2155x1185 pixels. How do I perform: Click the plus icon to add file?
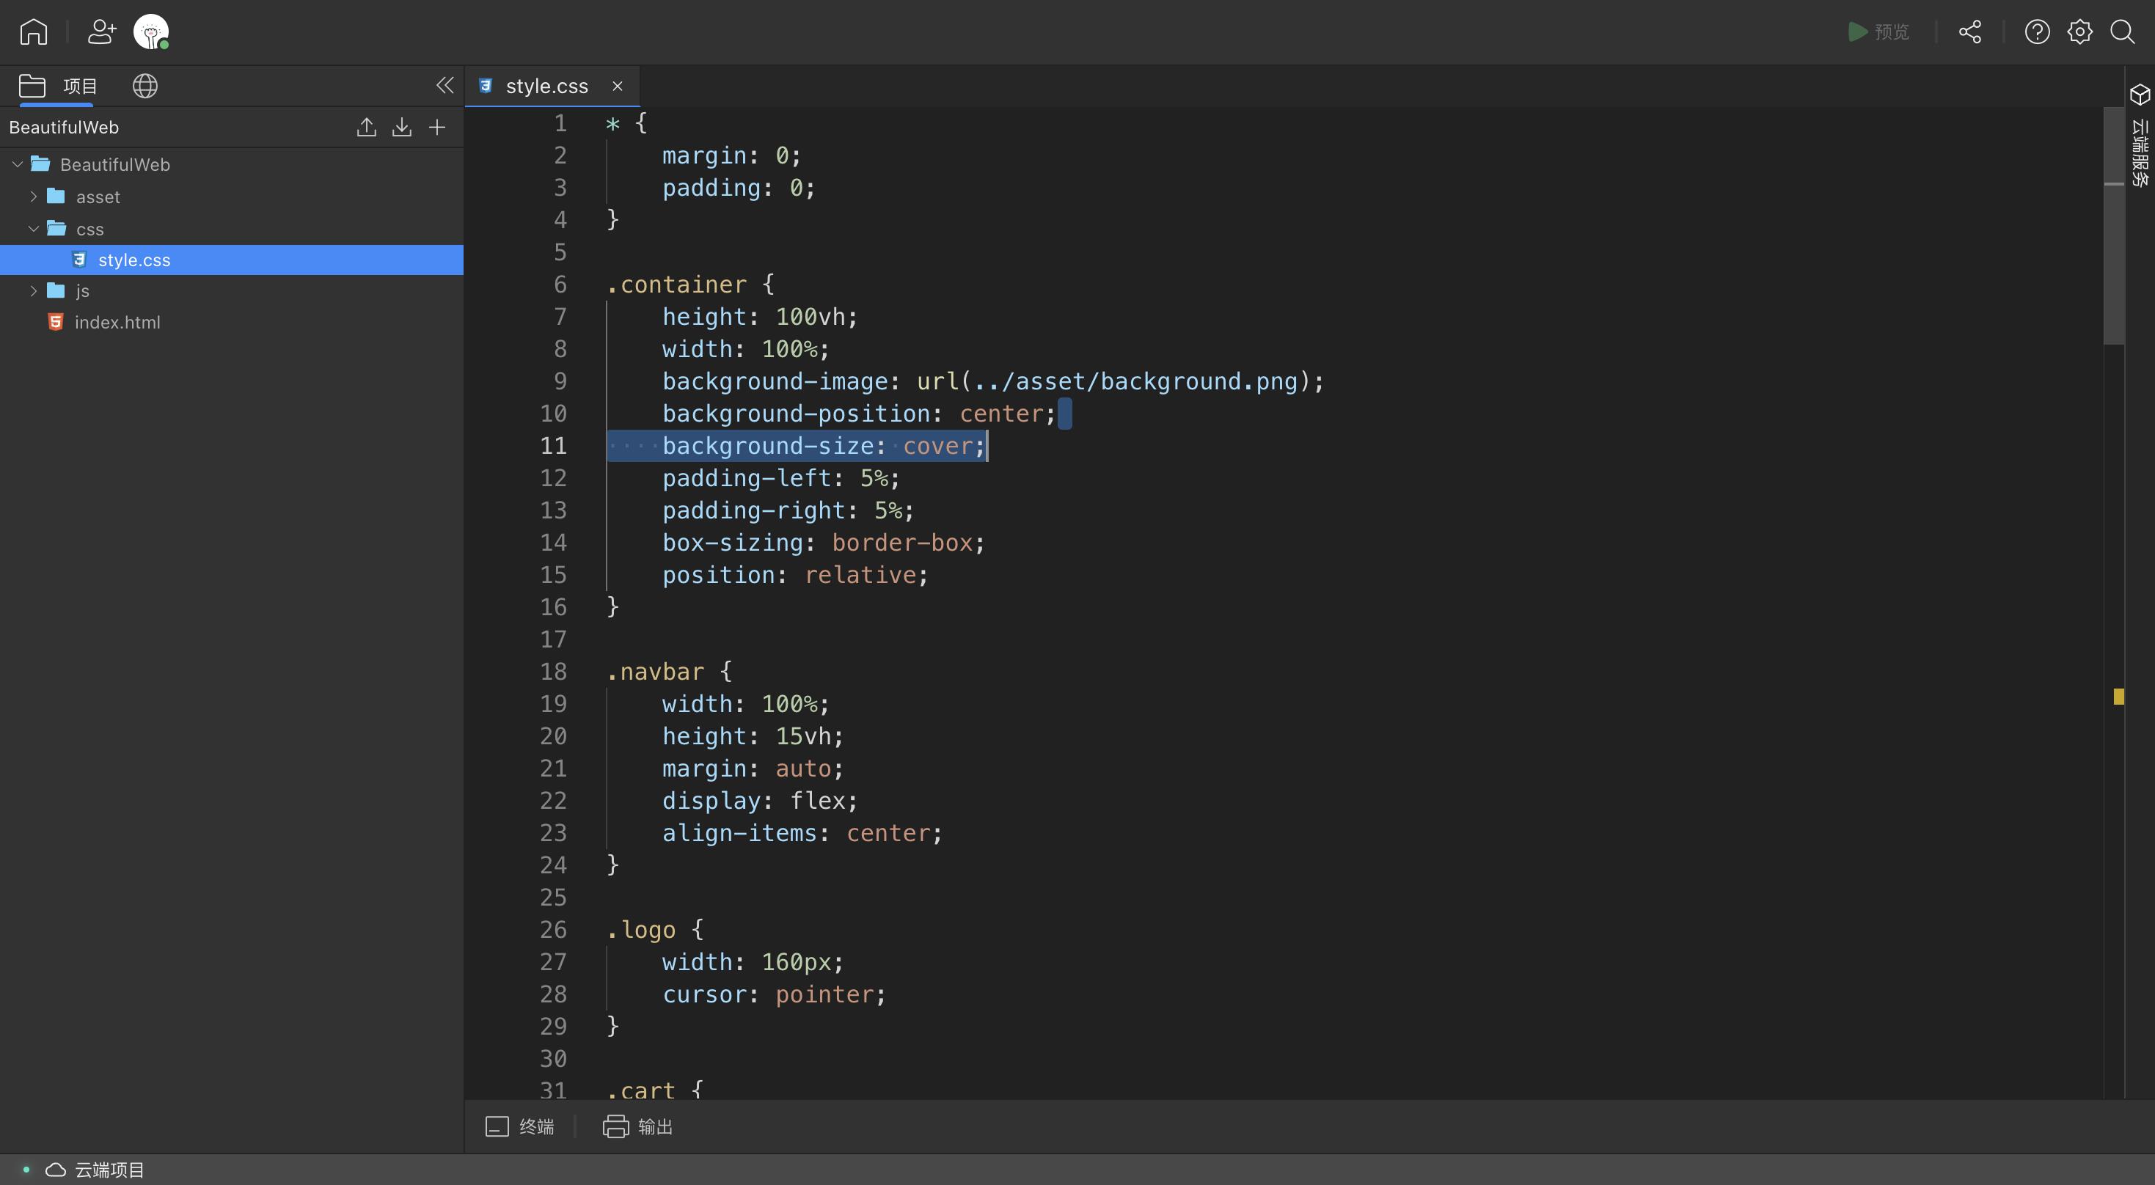pos(436,127)
